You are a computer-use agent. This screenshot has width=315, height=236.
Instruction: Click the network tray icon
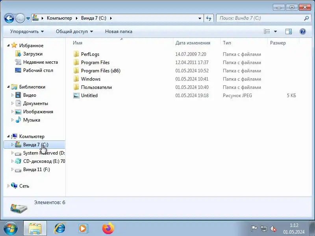pyautogui.click(x=263, y=229)
